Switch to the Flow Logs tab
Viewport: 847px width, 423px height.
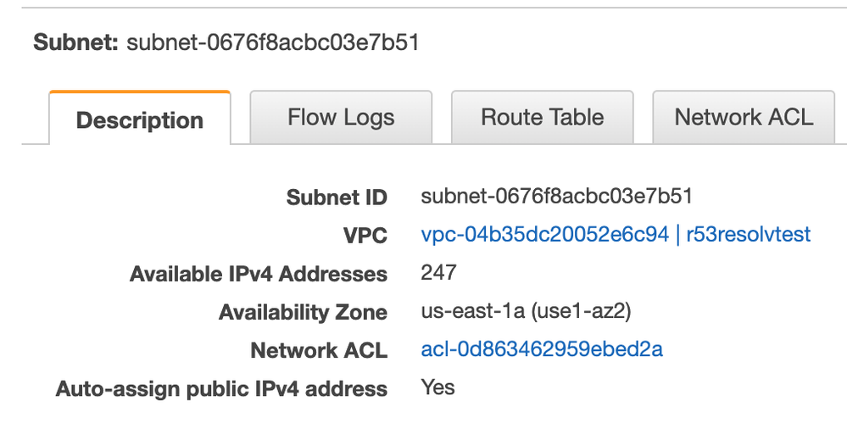[x=341, y=117]
